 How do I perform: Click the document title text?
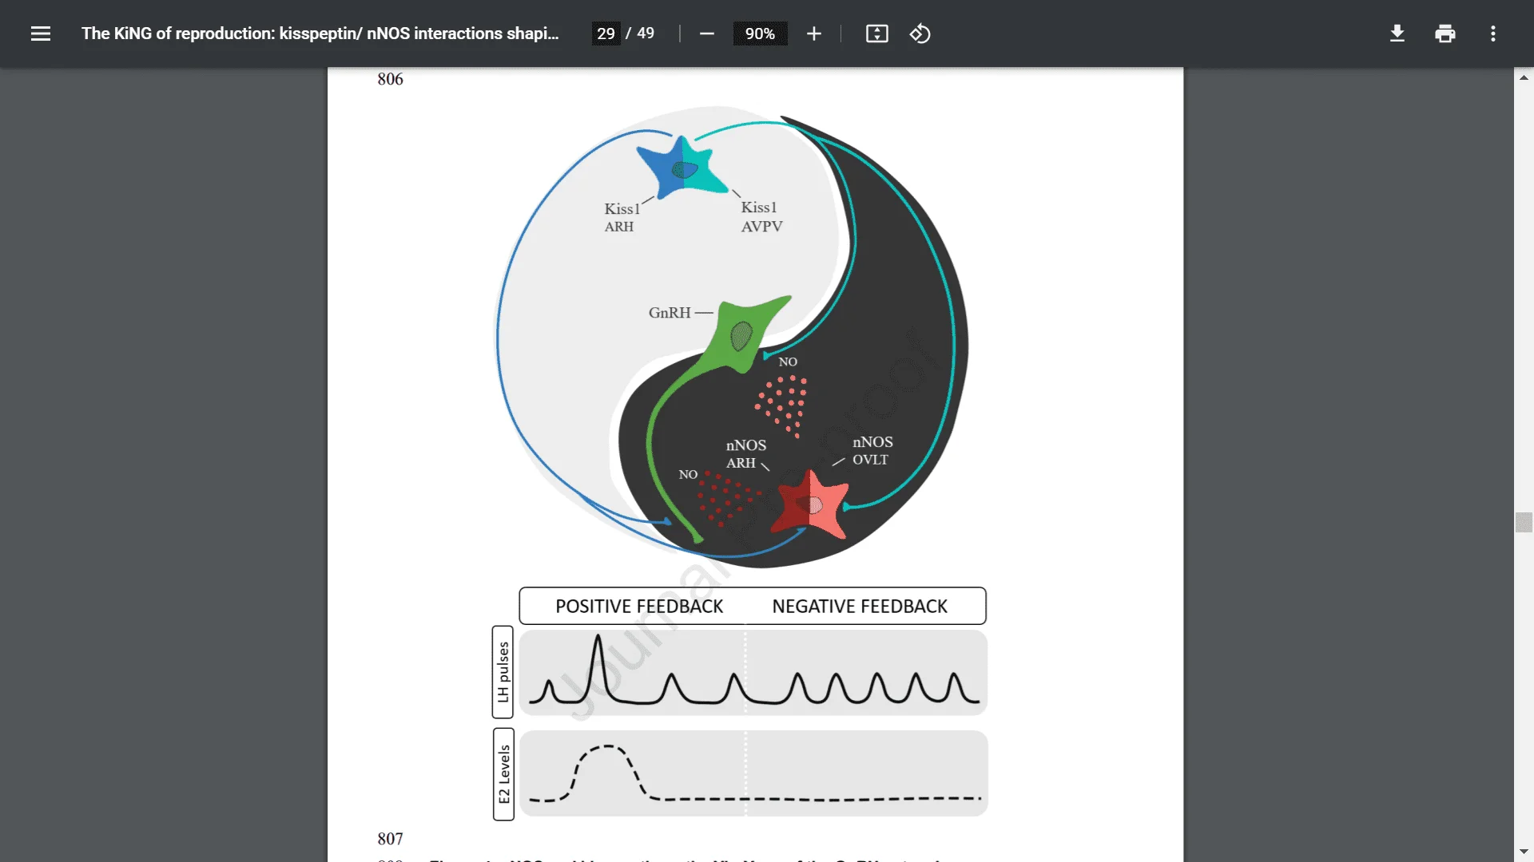[320, 34]
